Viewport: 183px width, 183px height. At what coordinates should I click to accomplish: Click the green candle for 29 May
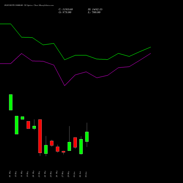pyautogui.click(x=69, y=146)
